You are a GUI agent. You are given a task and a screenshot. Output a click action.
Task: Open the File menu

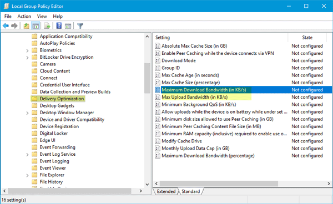point(8,16)
